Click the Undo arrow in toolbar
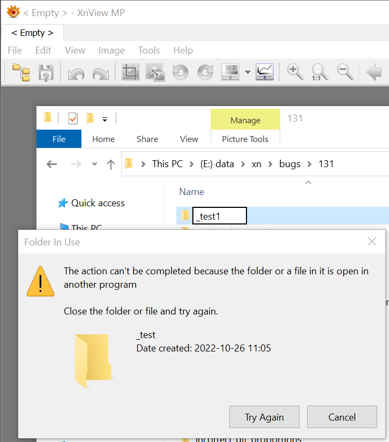This screenshot has width=389, height=442. click(x=76, y=72)
